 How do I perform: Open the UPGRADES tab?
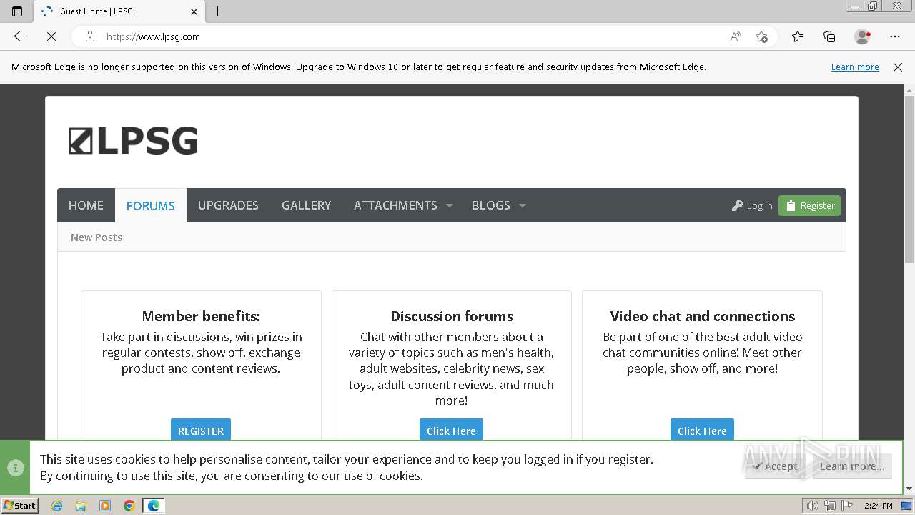(228, 205)
